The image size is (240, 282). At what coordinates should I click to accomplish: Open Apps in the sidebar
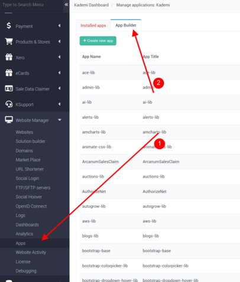21,243
